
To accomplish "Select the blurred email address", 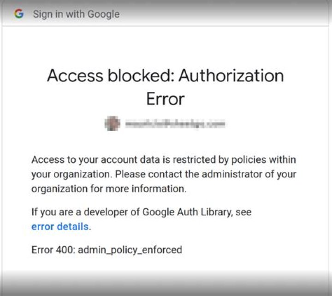I will point(174,124).
